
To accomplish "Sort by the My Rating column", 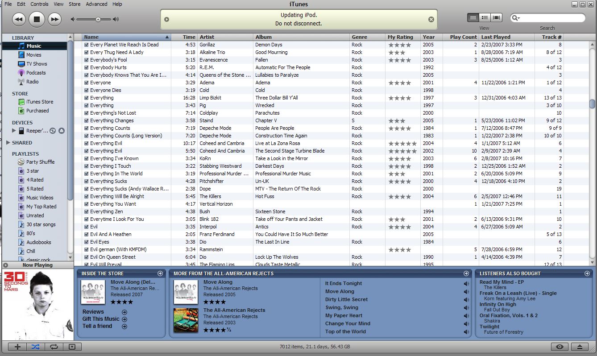I will (403, 37).
